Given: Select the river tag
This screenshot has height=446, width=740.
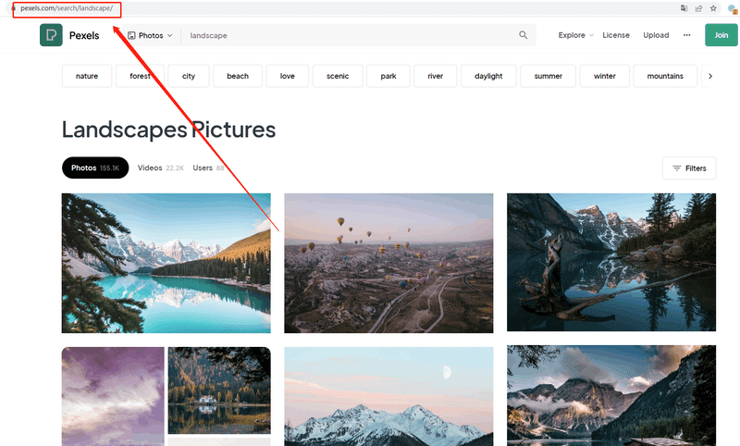Looking at the screenshot, I should [435, 76].
